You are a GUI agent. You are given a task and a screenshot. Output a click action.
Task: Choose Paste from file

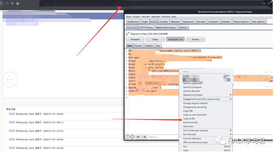[x=206, y=122]
